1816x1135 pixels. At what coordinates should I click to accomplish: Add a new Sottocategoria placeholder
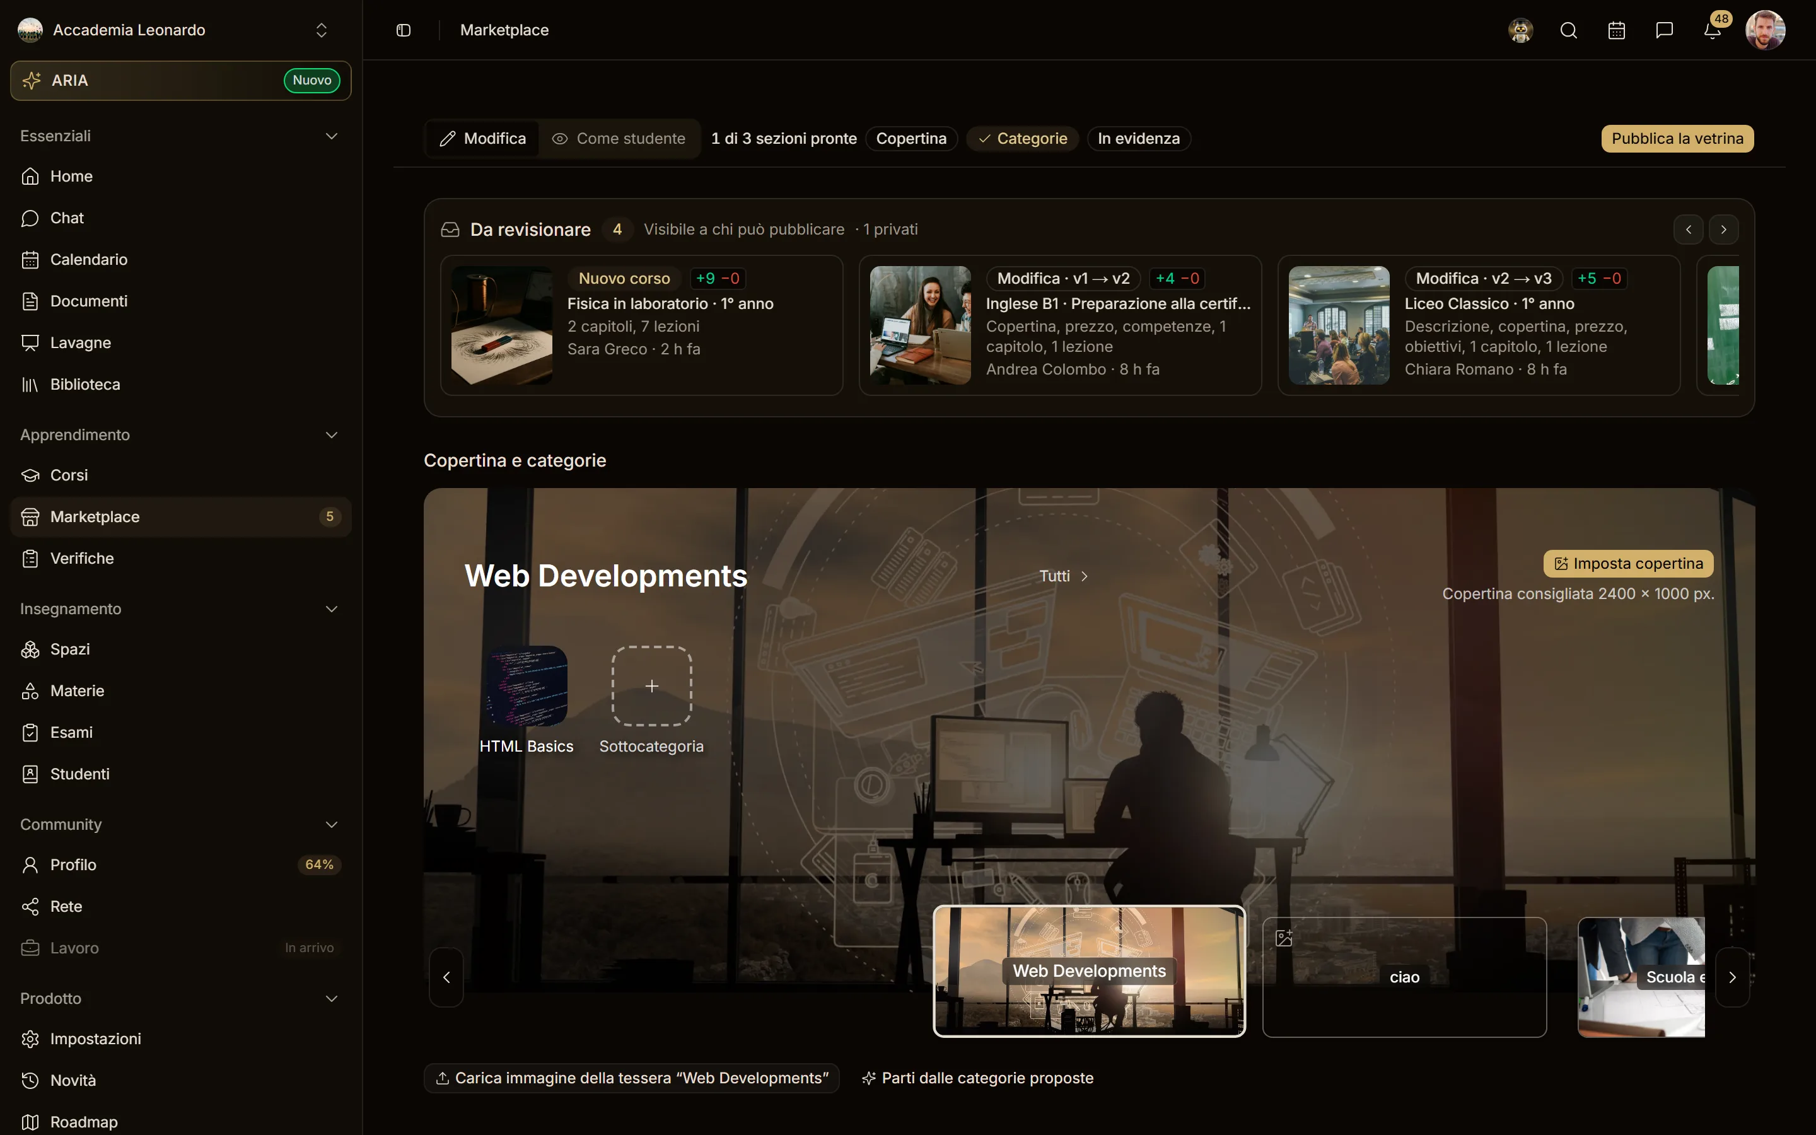pyautogui.click(x=651, y=686)
